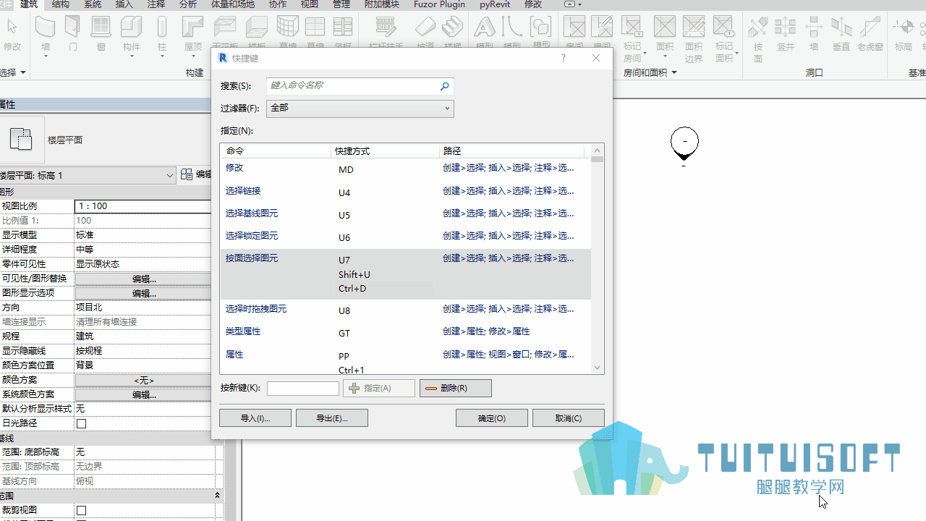Collapse the 范围 properties section
Screen dimensions: 926x521
217,496
